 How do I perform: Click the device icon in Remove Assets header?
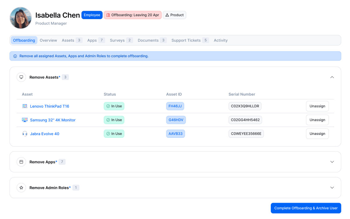pos(21,77)
